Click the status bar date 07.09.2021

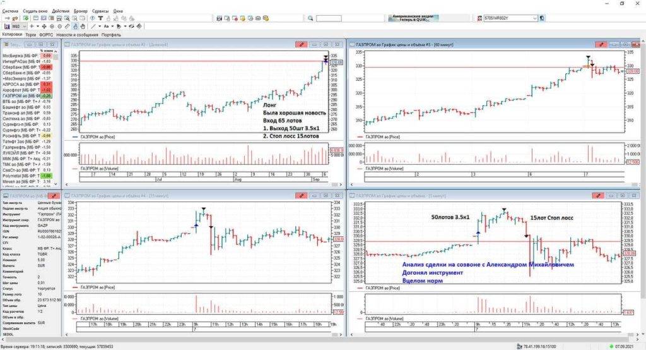(x=624, y=347)
